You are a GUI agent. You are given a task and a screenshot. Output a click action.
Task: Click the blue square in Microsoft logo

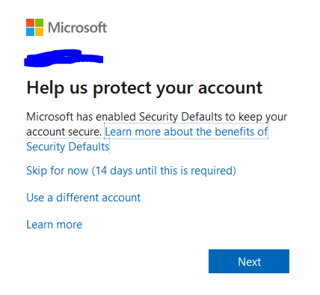30,31
